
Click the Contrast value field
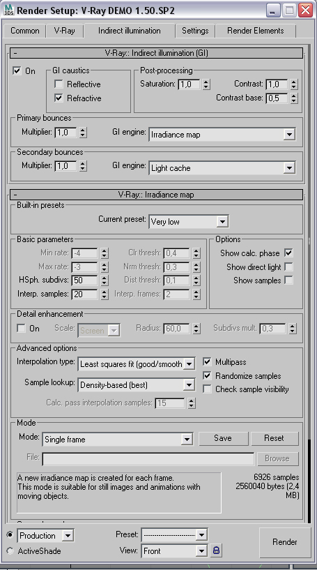(277, 84)
